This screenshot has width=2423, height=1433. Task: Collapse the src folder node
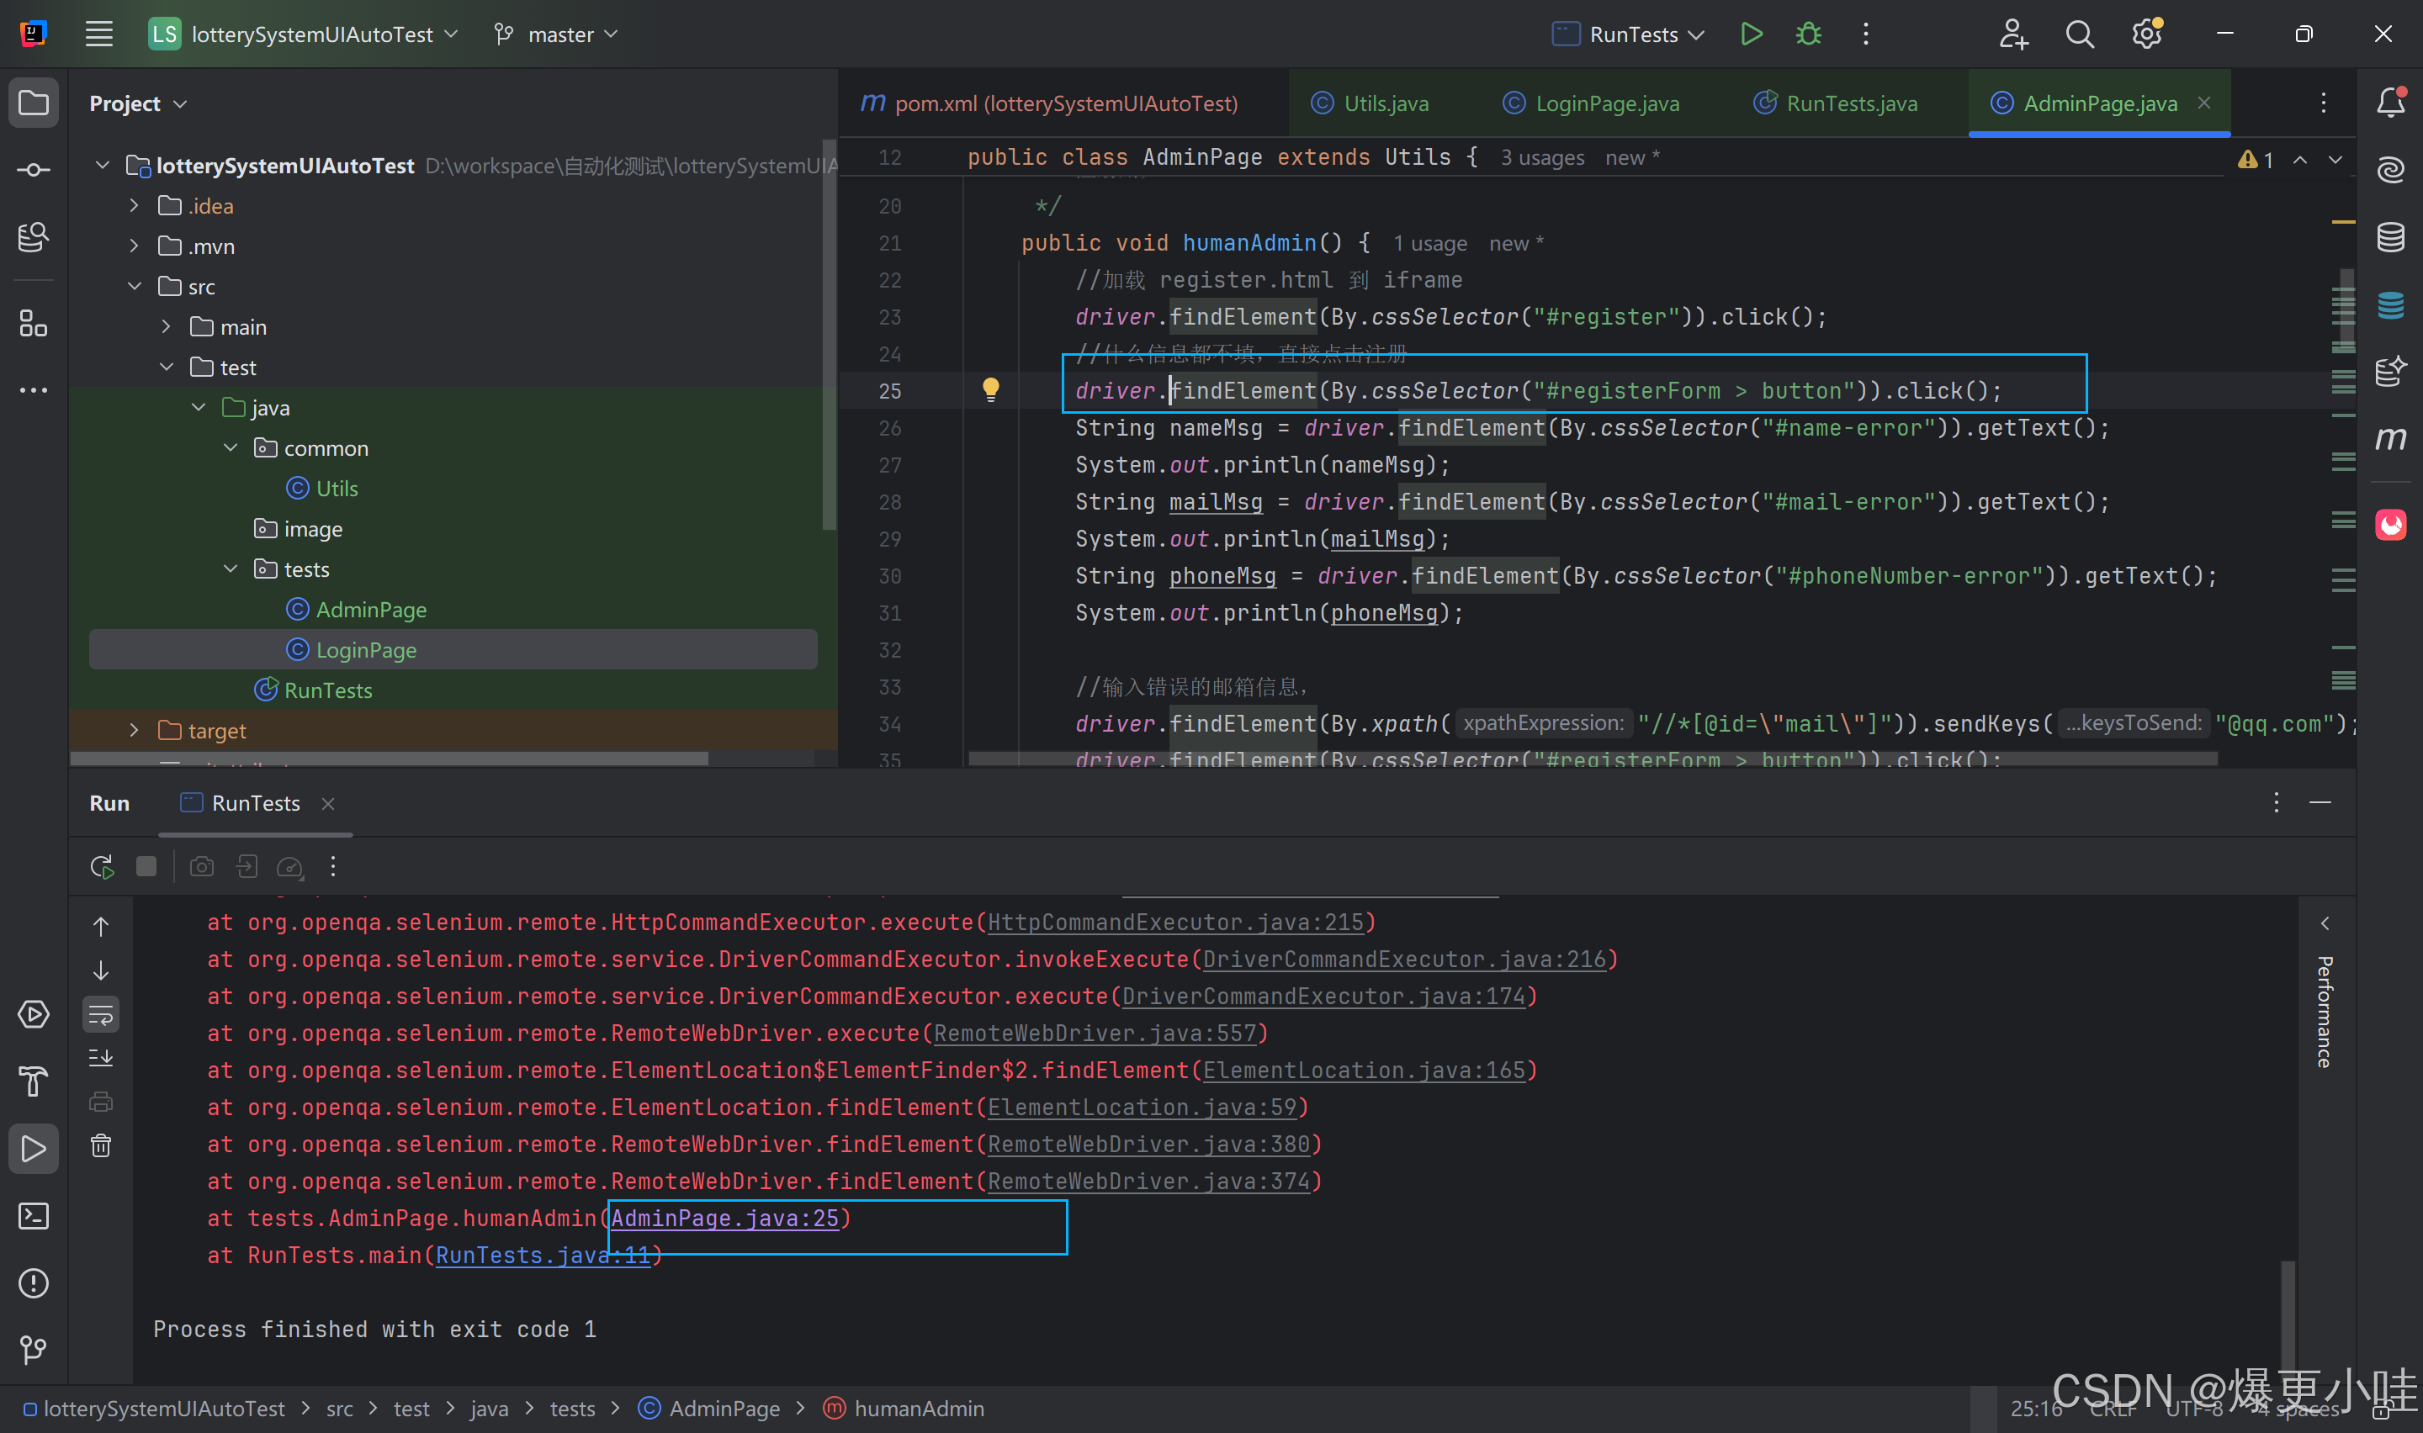click(x=135, y=287)
